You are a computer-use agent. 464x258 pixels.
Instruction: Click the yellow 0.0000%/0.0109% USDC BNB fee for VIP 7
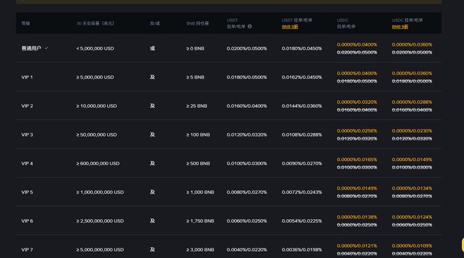tap(412, 246)
